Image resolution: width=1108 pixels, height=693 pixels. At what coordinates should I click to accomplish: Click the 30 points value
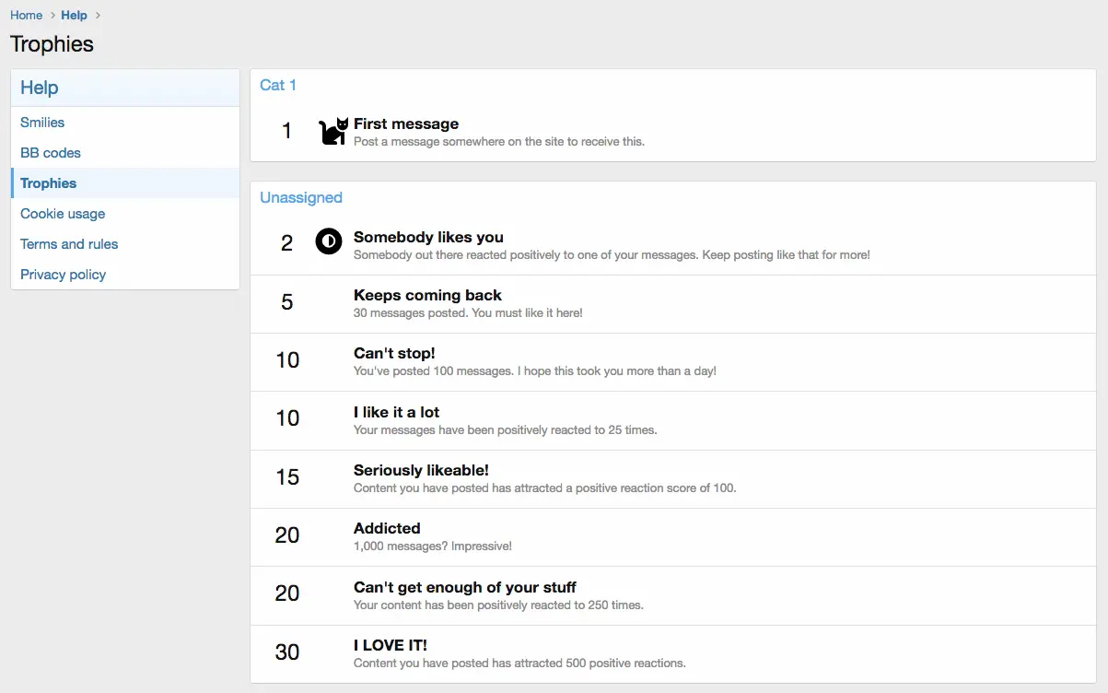click(x=287, y=652)
